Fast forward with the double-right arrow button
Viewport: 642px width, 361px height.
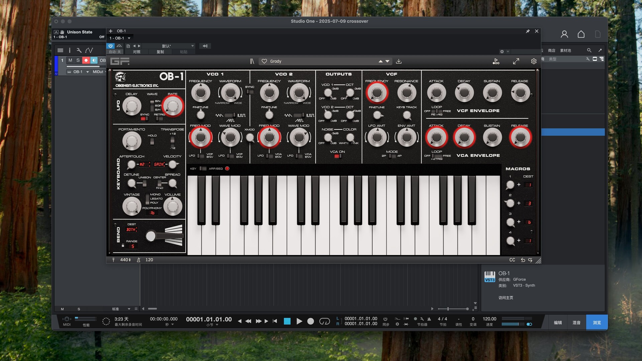[258, 321]
